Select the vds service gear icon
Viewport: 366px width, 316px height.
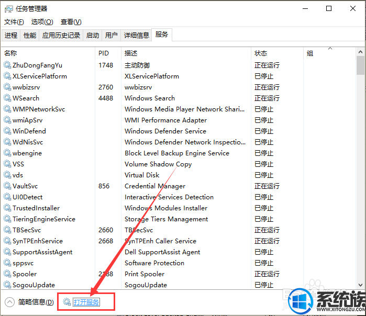pyautogui.click(x=7, y=175)
